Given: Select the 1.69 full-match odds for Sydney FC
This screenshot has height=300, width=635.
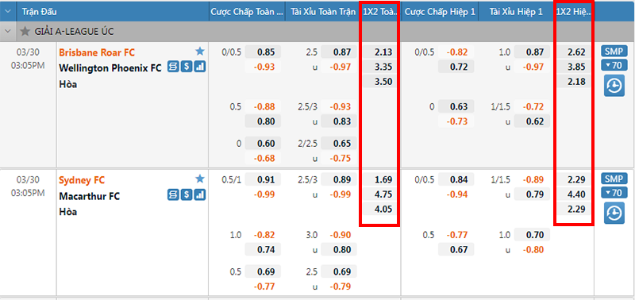Looking at the screenshot, I should pos(379,179).
